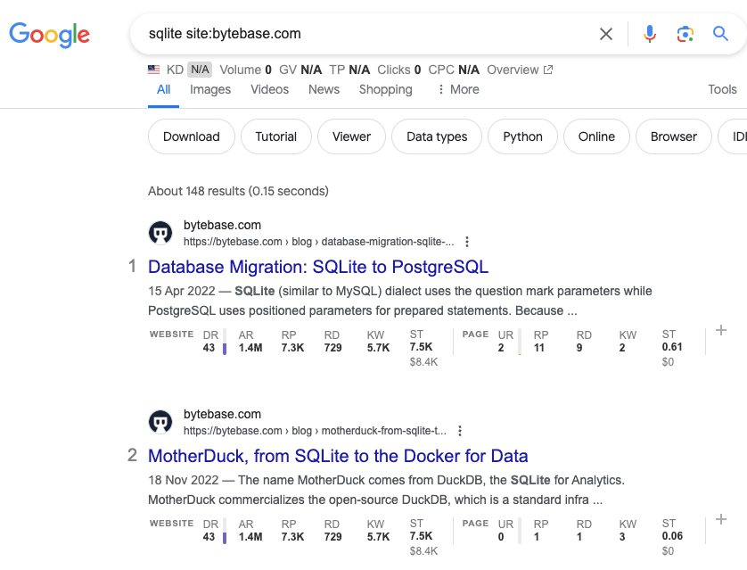Switch to the Images tab
747x570 pixels.
point(210,89)
